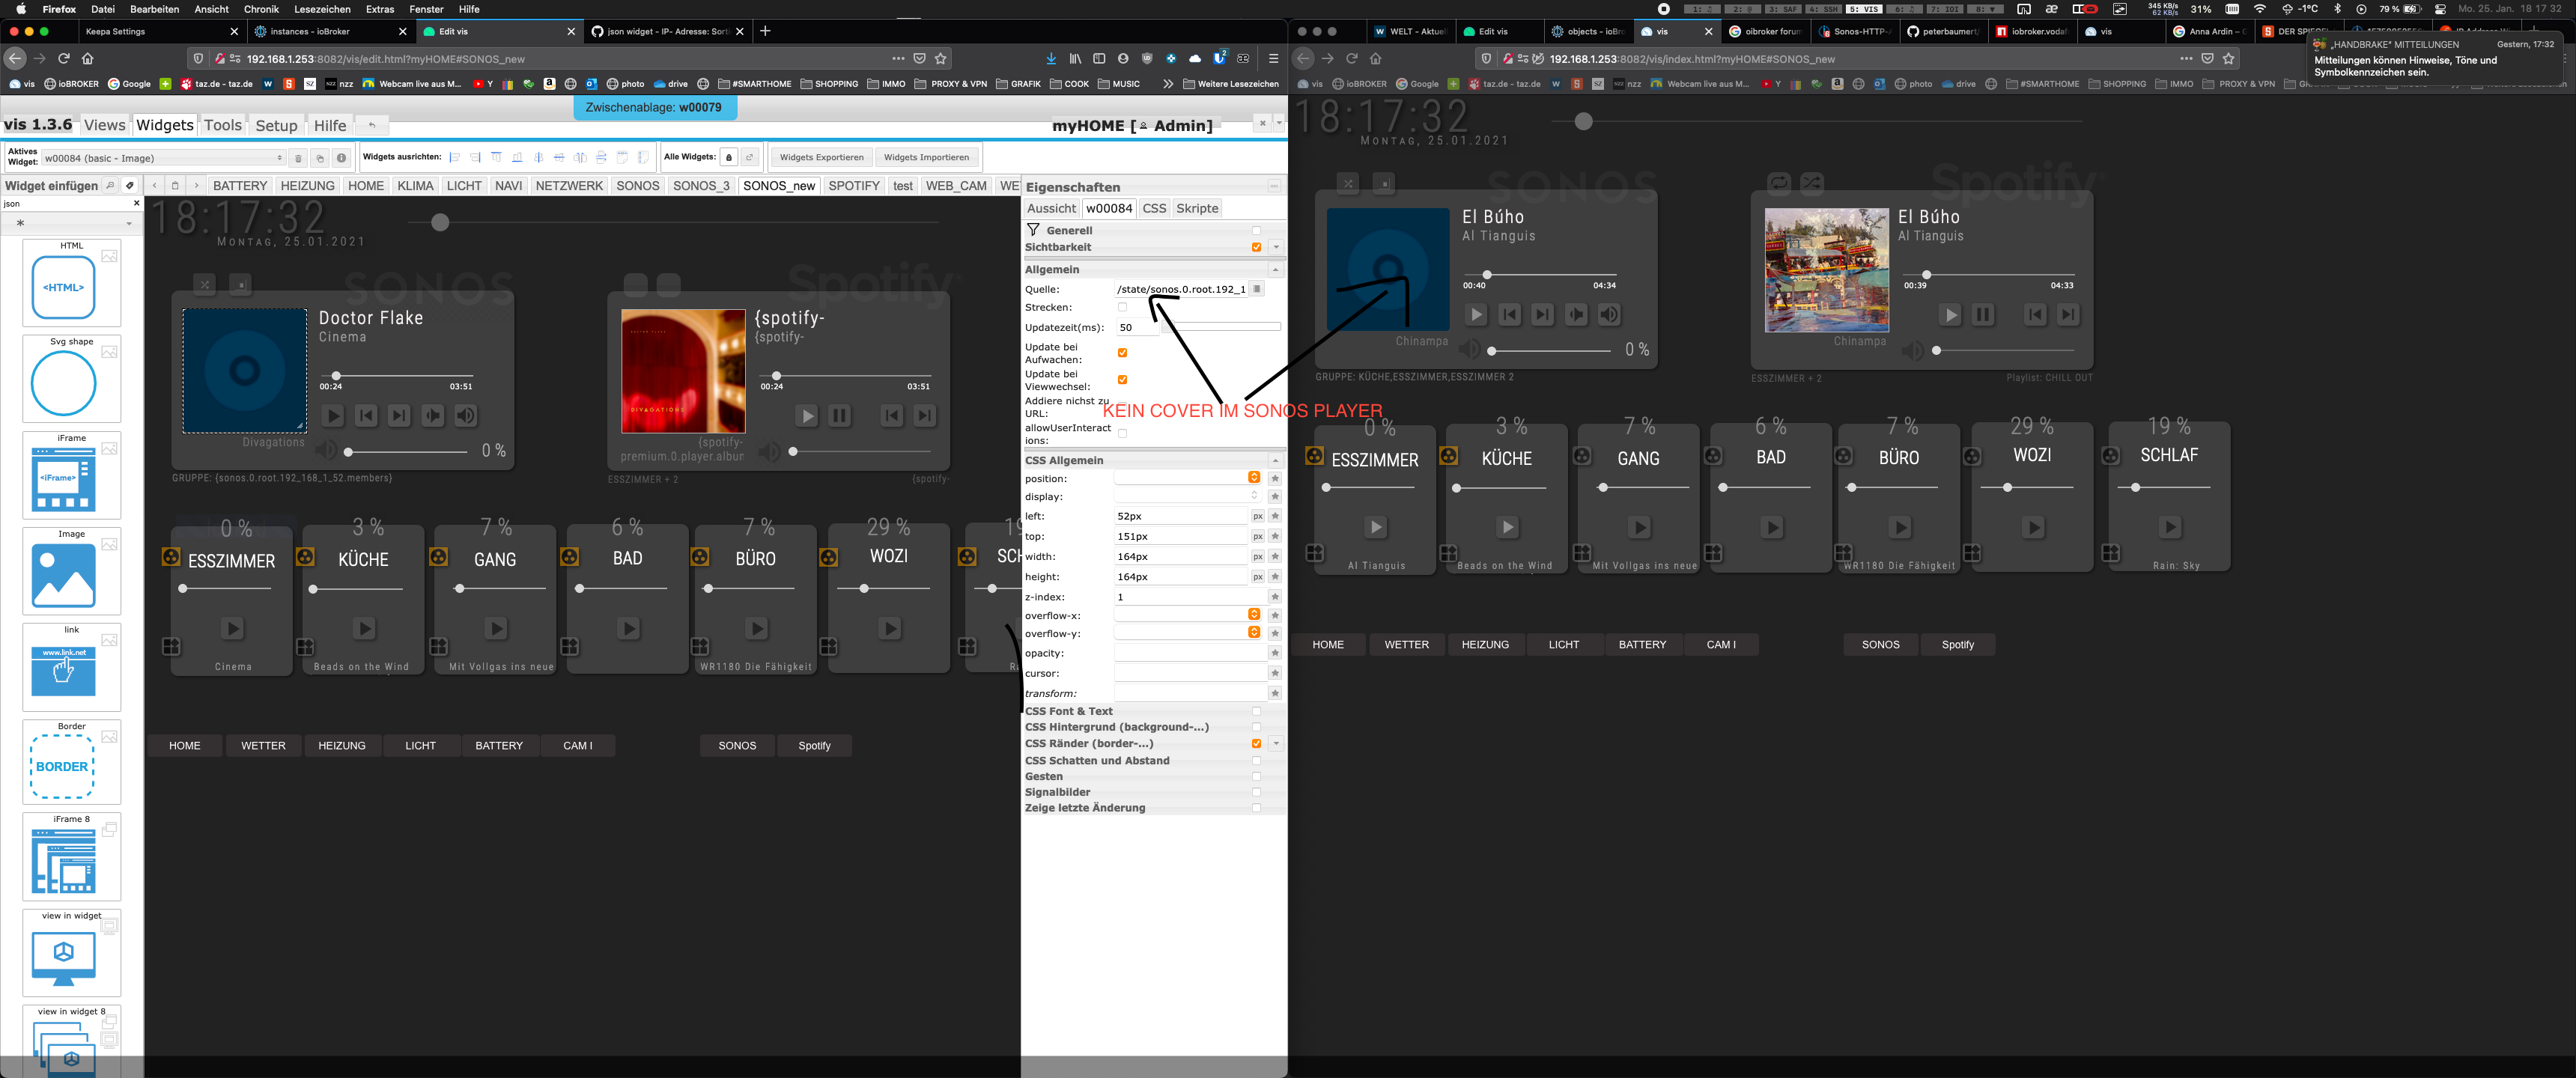2576x1078 pixels.
Task: Click KÜCHE group icon in right window
Action: [1448, 456]
